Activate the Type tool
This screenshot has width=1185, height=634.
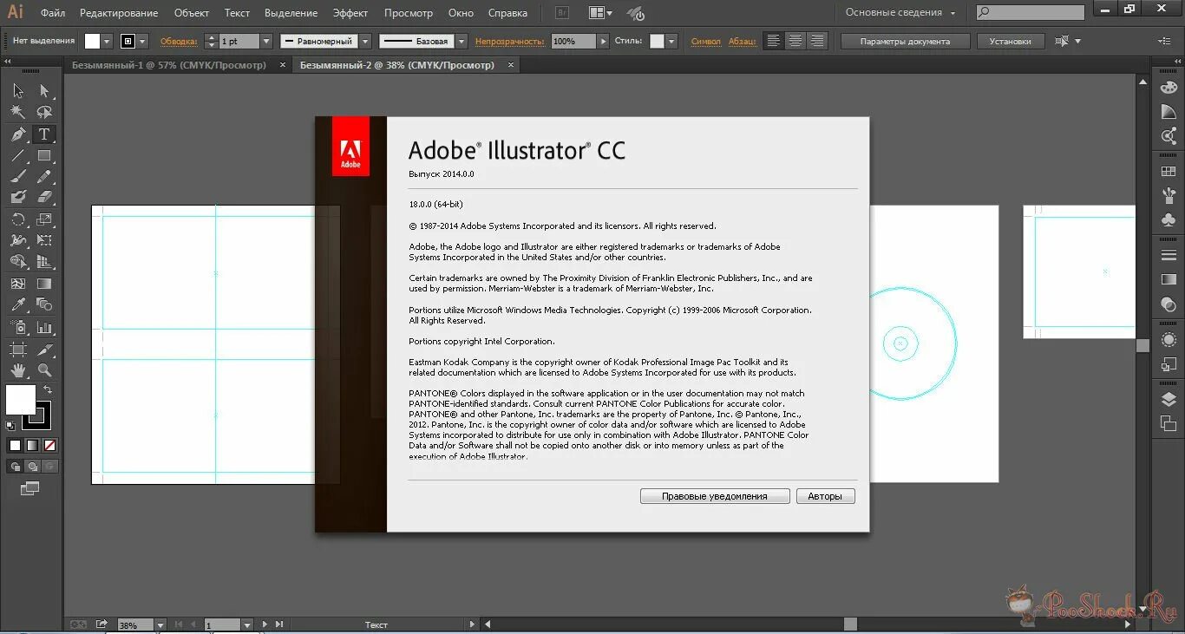coord(44,134)
